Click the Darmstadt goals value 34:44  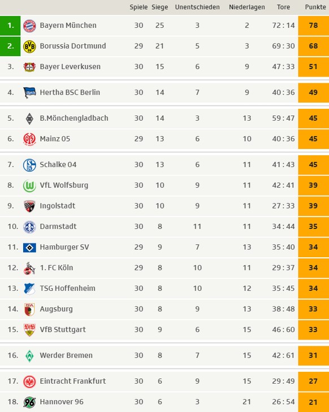[283, 227]
